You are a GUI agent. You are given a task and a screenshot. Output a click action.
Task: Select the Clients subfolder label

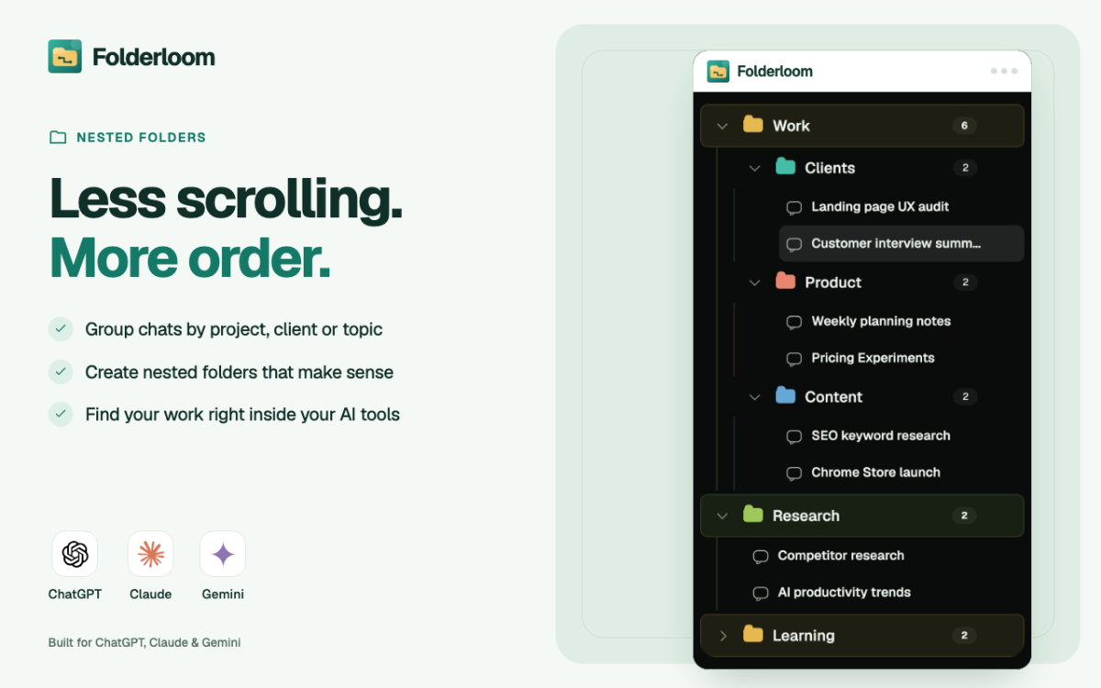pos(829,168)
